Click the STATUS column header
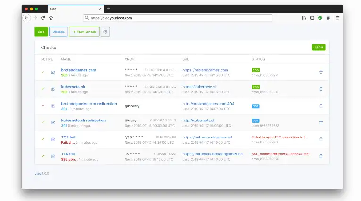361x201 pixels. [258, 59]
